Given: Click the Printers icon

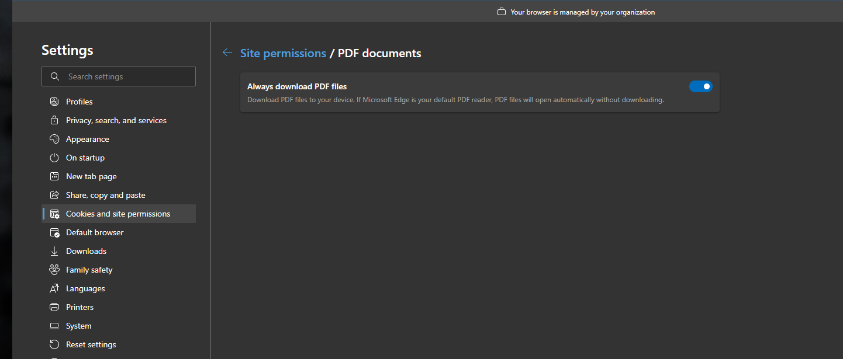Looking at the screenshot, I should point(54,307).
